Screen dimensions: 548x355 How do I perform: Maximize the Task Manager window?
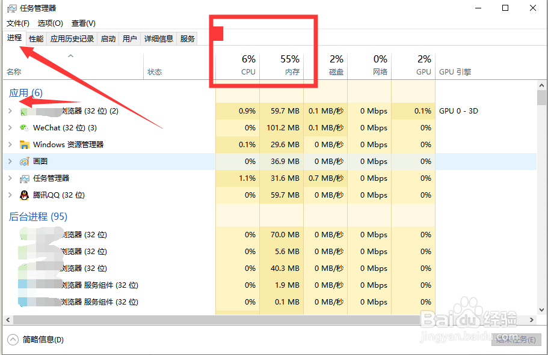(505, 8)
